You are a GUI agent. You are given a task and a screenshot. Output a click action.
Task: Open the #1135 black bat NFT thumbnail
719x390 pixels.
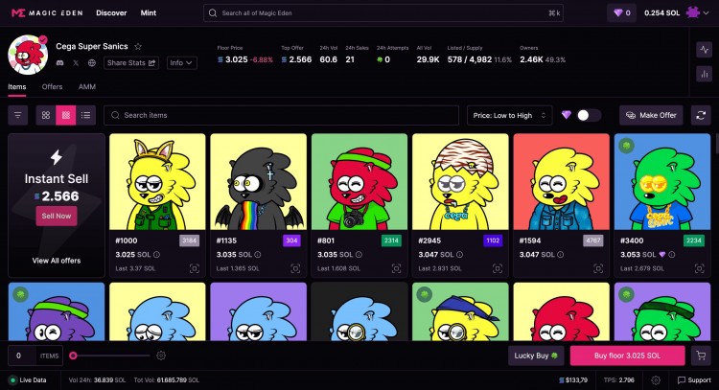[x=259, y=181]
